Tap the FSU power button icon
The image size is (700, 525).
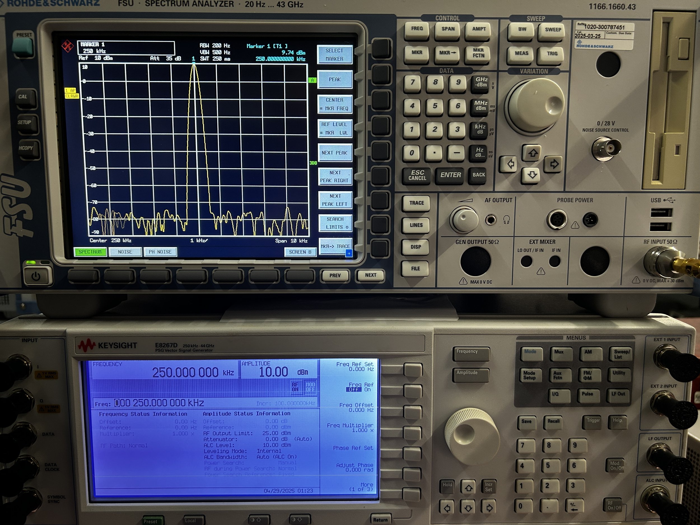pyautogui.click(x=36, y=276)
